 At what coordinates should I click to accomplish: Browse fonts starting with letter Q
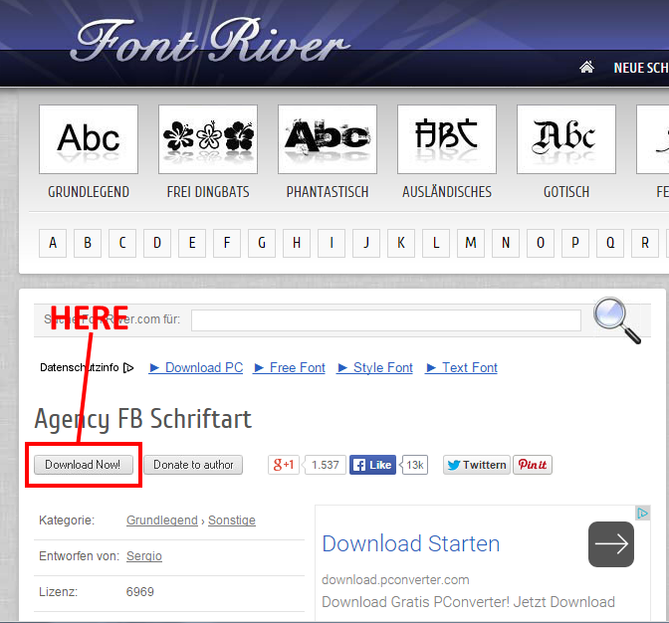click(610, 243)
